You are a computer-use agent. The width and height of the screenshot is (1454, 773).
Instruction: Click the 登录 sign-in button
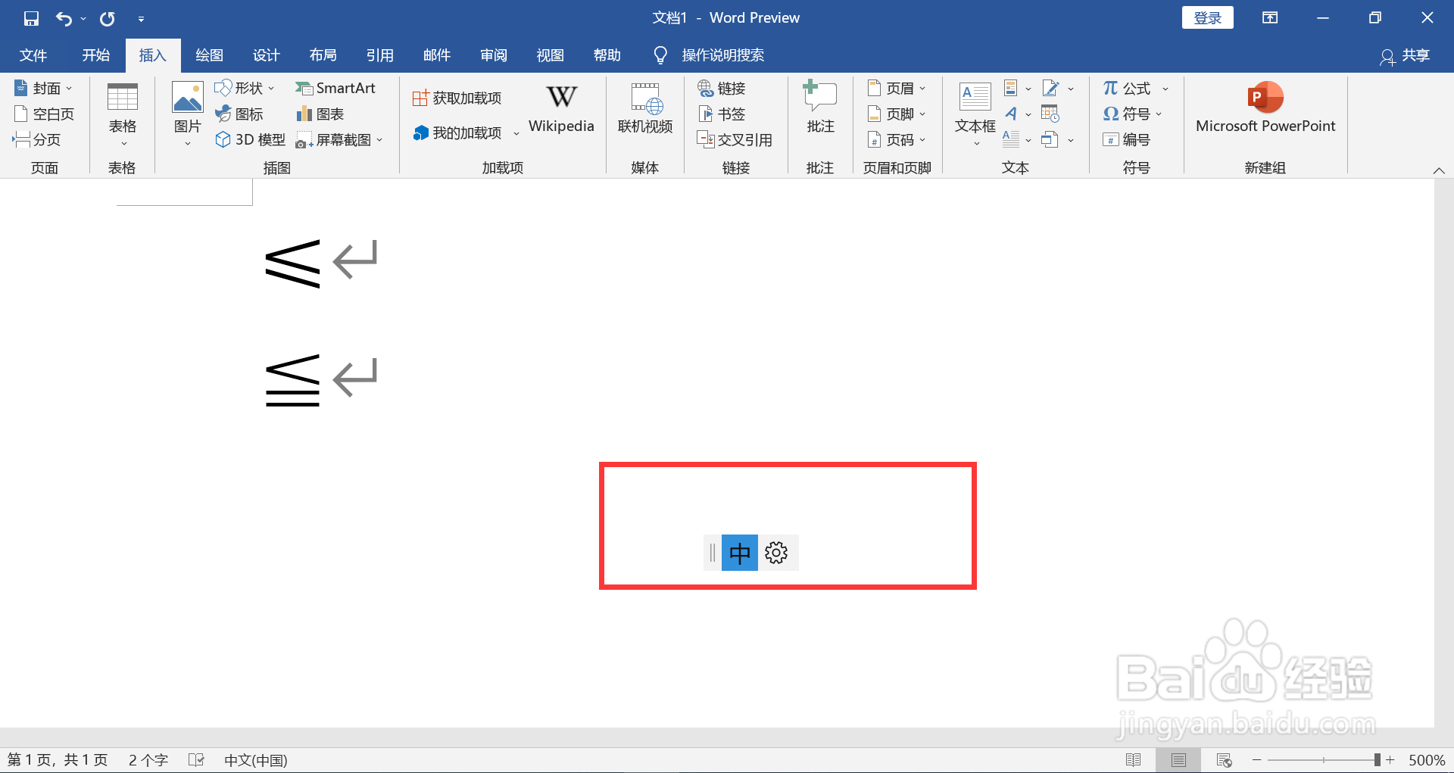[1207, 17]
